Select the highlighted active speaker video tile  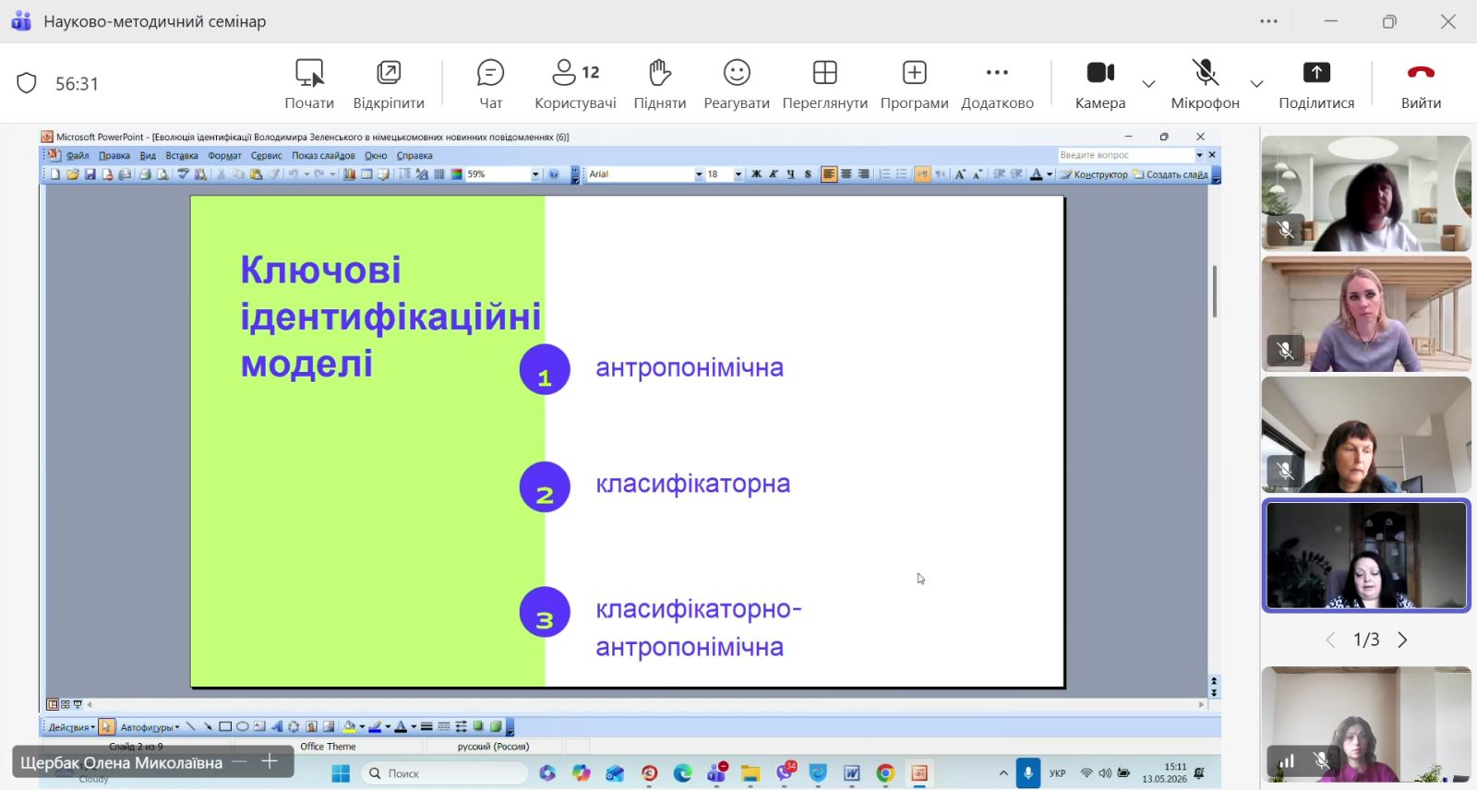1366,556
